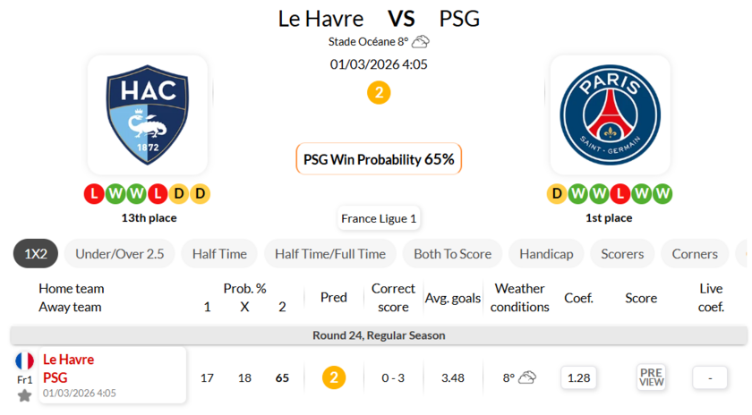Toggle the favorite star for this match

pos(24,395)
